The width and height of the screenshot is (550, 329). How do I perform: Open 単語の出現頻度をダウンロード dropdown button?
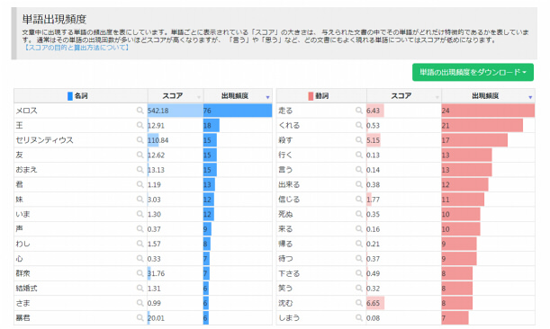click(473, 72)
